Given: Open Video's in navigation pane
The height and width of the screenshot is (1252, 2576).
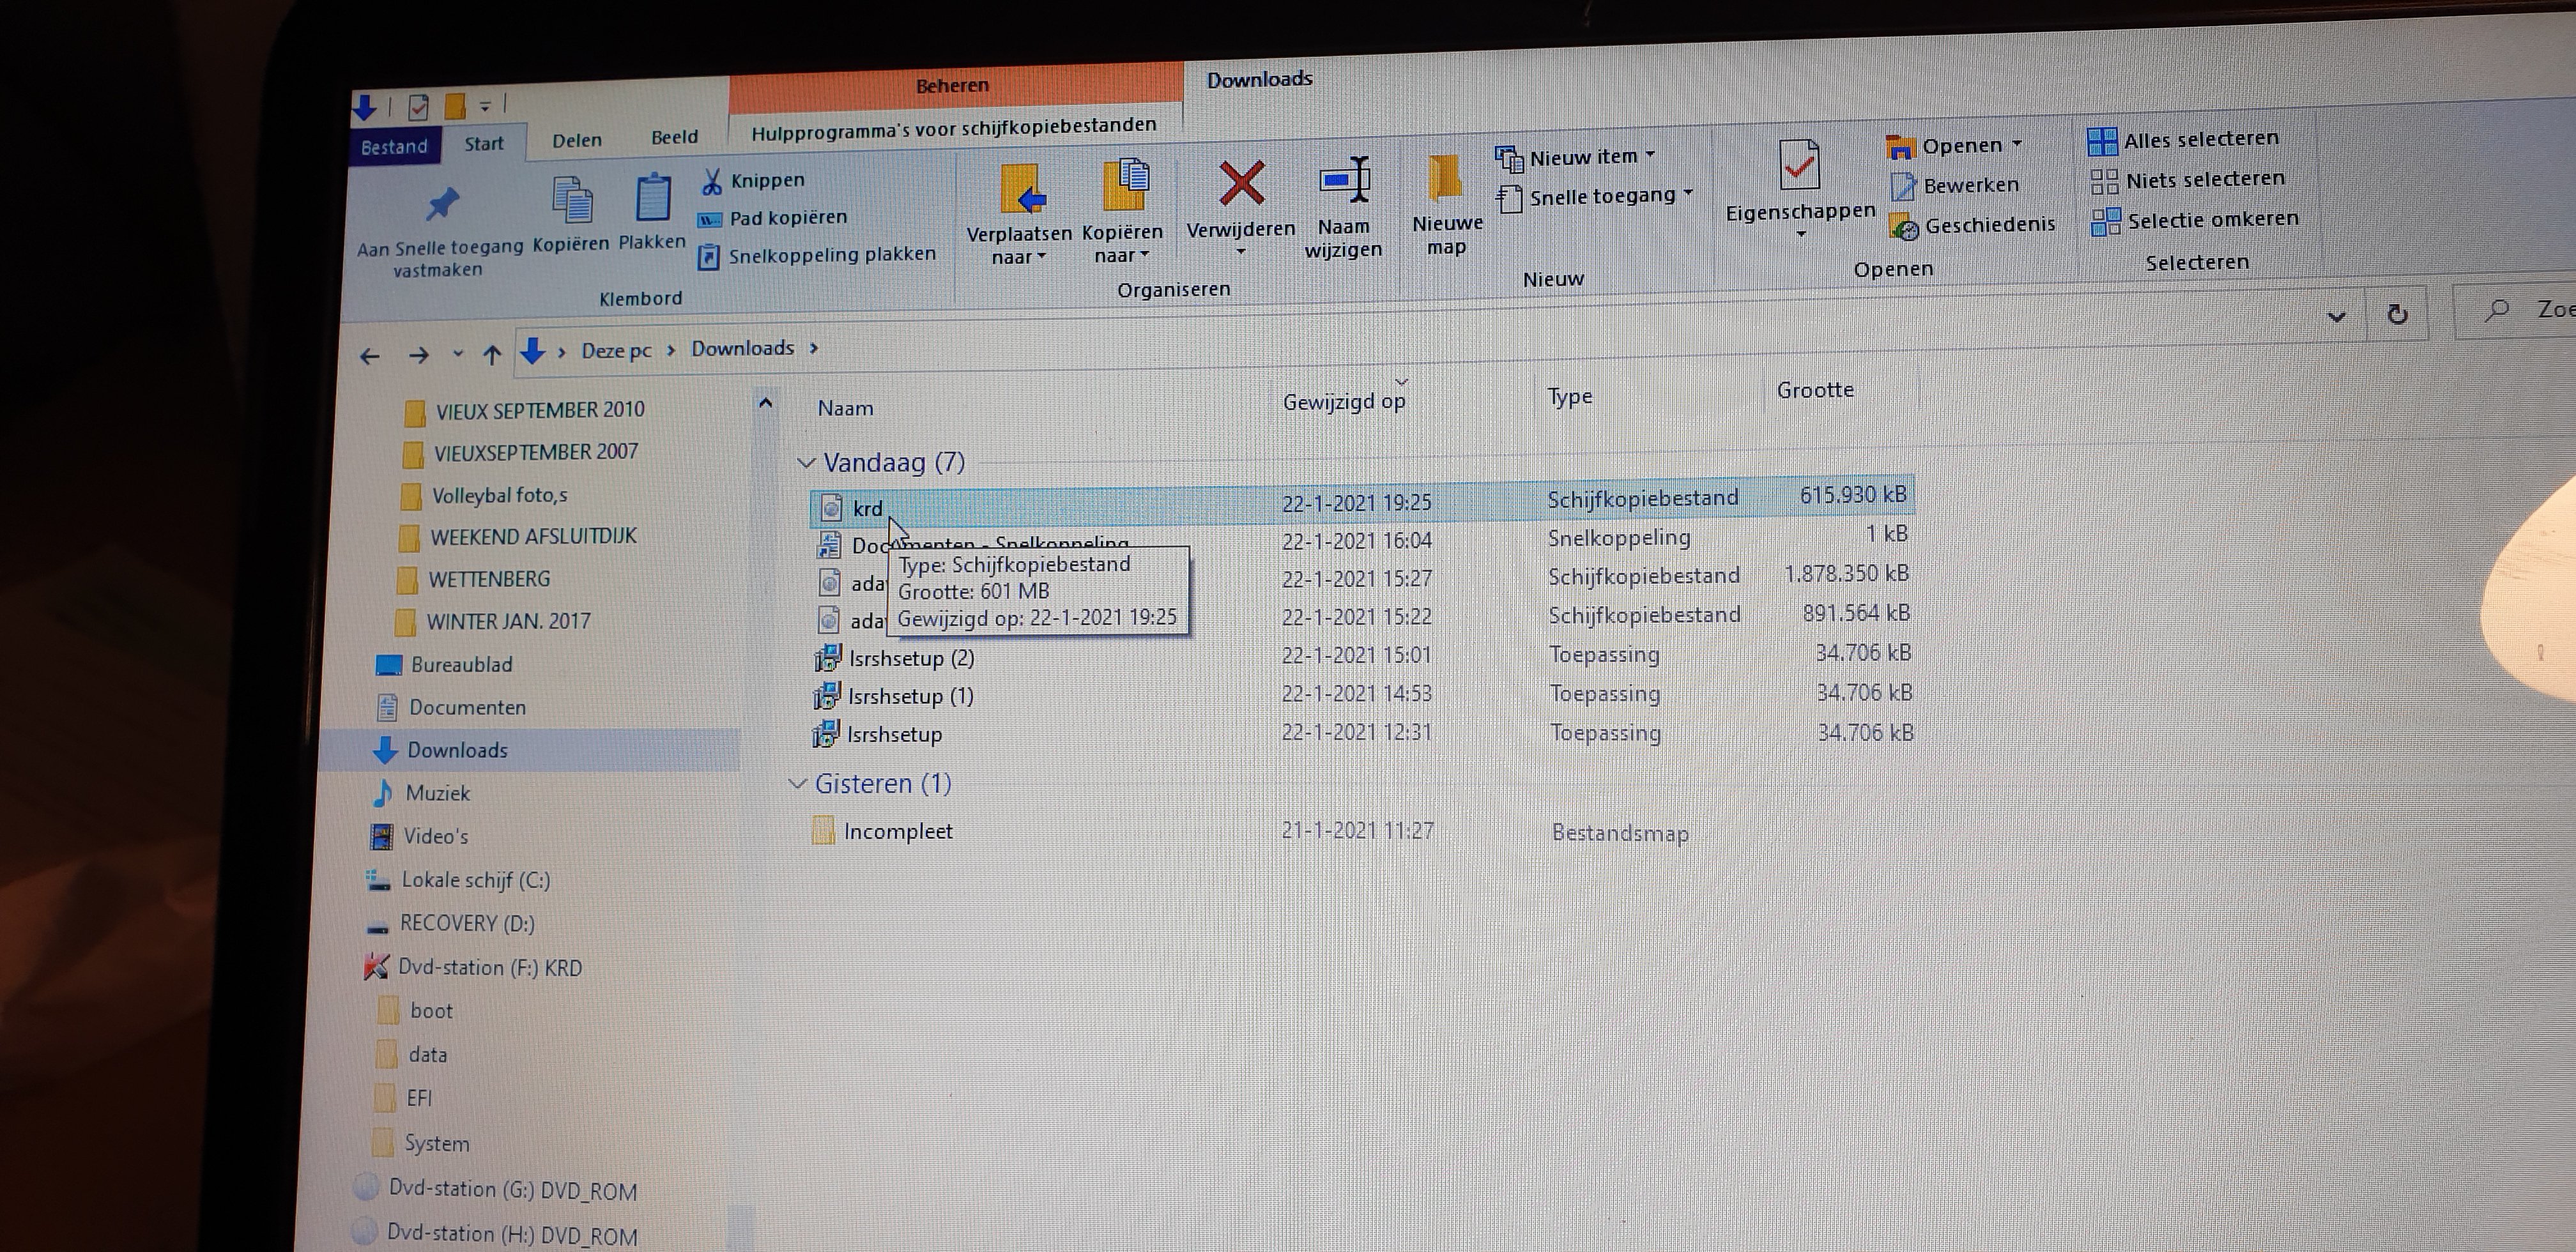Looking at the screenshot, I should pyautogui.click(x=419, y=836).
